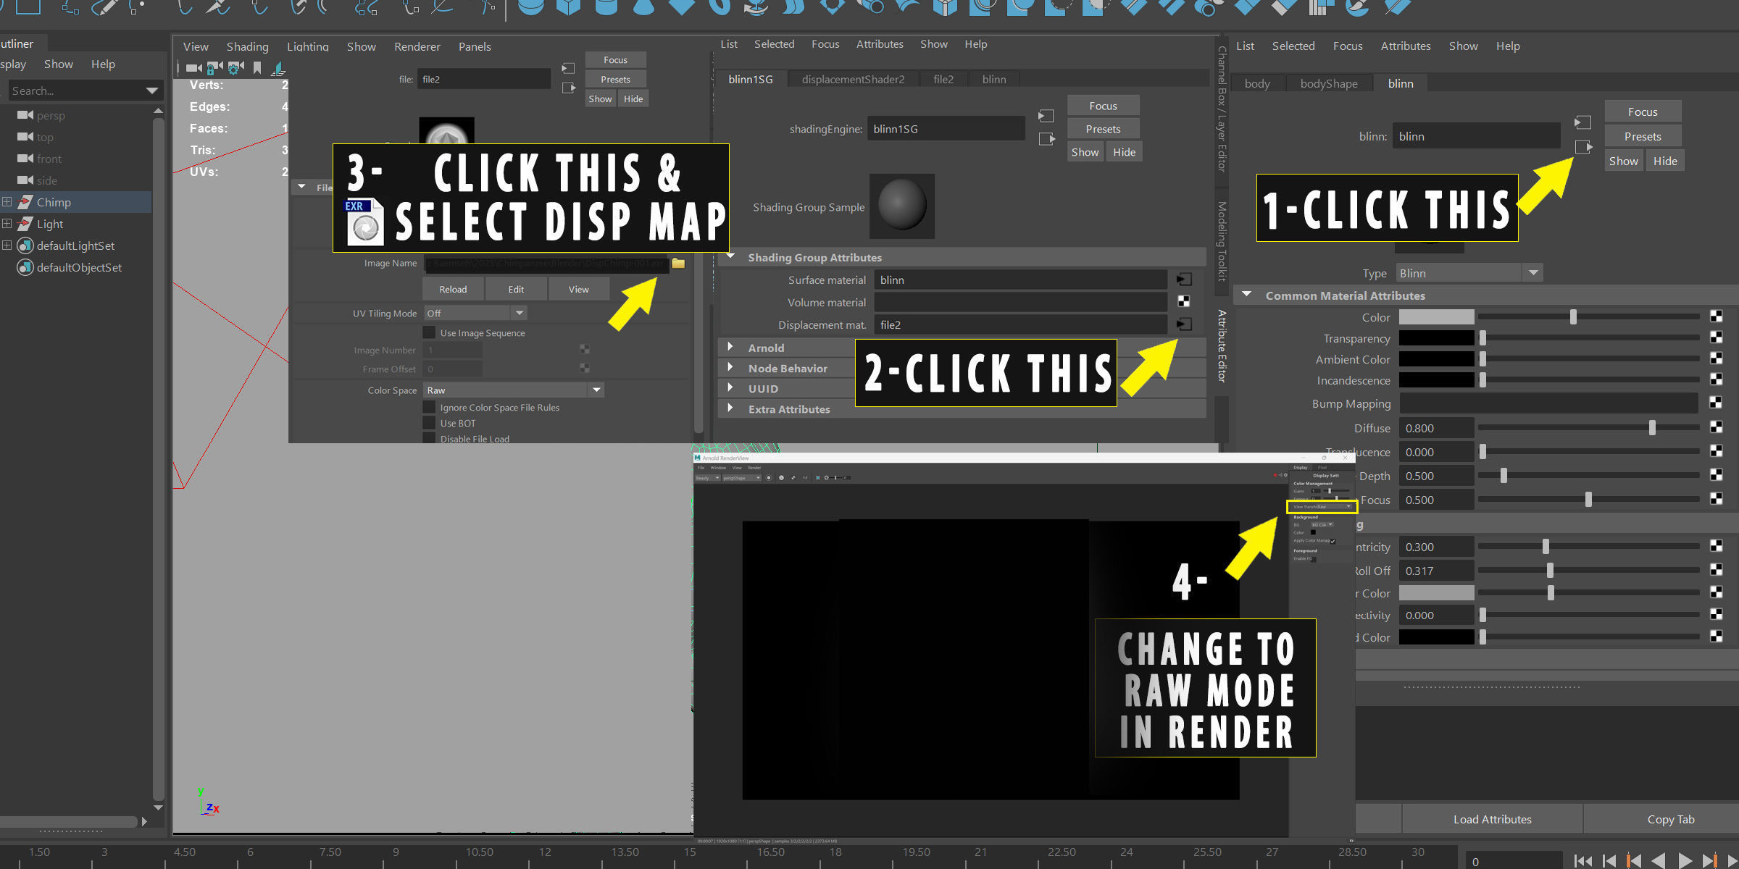Image resolution: width=1739 pixels, height=869 pixels.
Task: Check the Use BOT option
Action: 429,424
